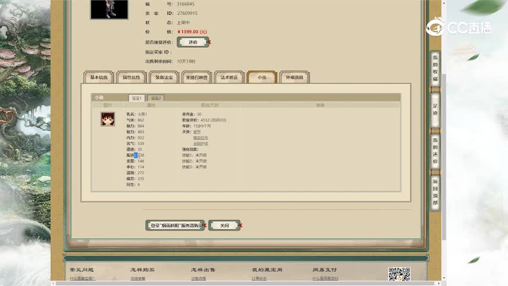Open the 法术修正 tab

coord(229,77)
